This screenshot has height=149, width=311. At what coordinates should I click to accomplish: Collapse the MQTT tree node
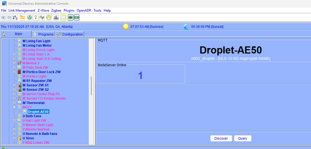pyautogui.click(x=14, y=107)
